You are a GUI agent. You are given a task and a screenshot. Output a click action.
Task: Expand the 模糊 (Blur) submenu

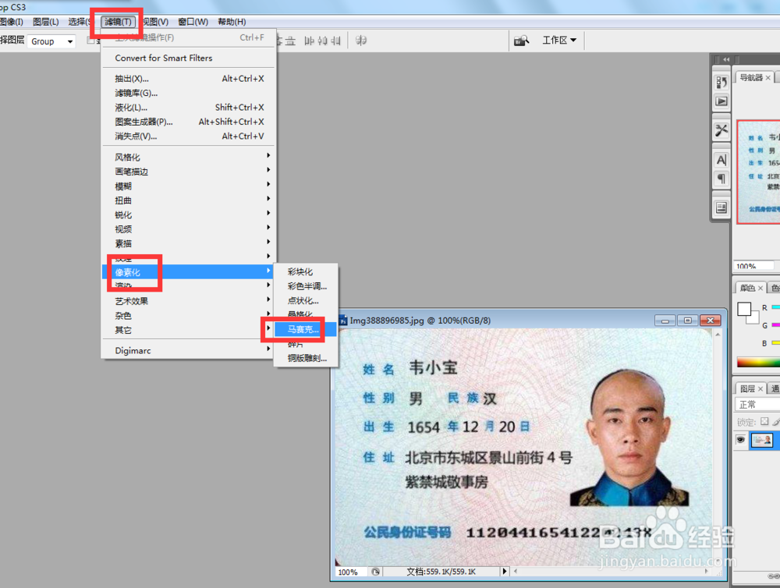189,186
